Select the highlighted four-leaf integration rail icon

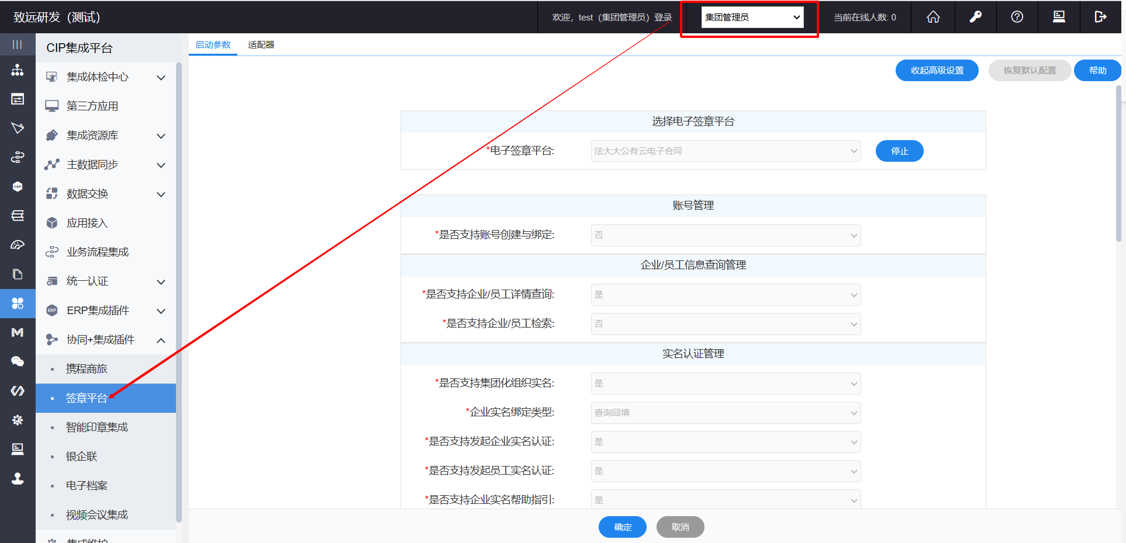18,303
